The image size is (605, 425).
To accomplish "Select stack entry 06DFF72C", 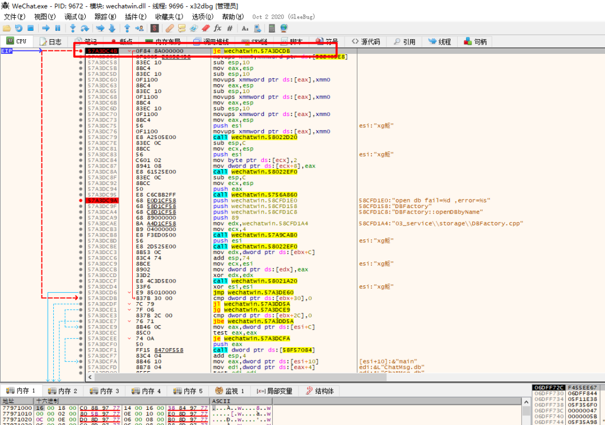I will [548, 387].
